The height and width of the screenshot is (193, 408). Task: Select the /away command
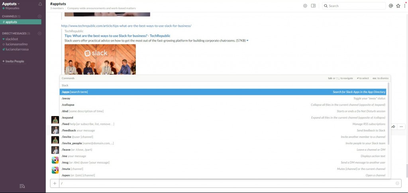[223, 98]
